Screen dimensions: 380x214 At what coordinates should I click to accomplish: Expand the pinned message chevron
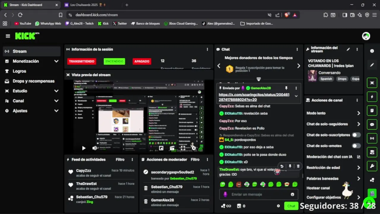[296, 96]
